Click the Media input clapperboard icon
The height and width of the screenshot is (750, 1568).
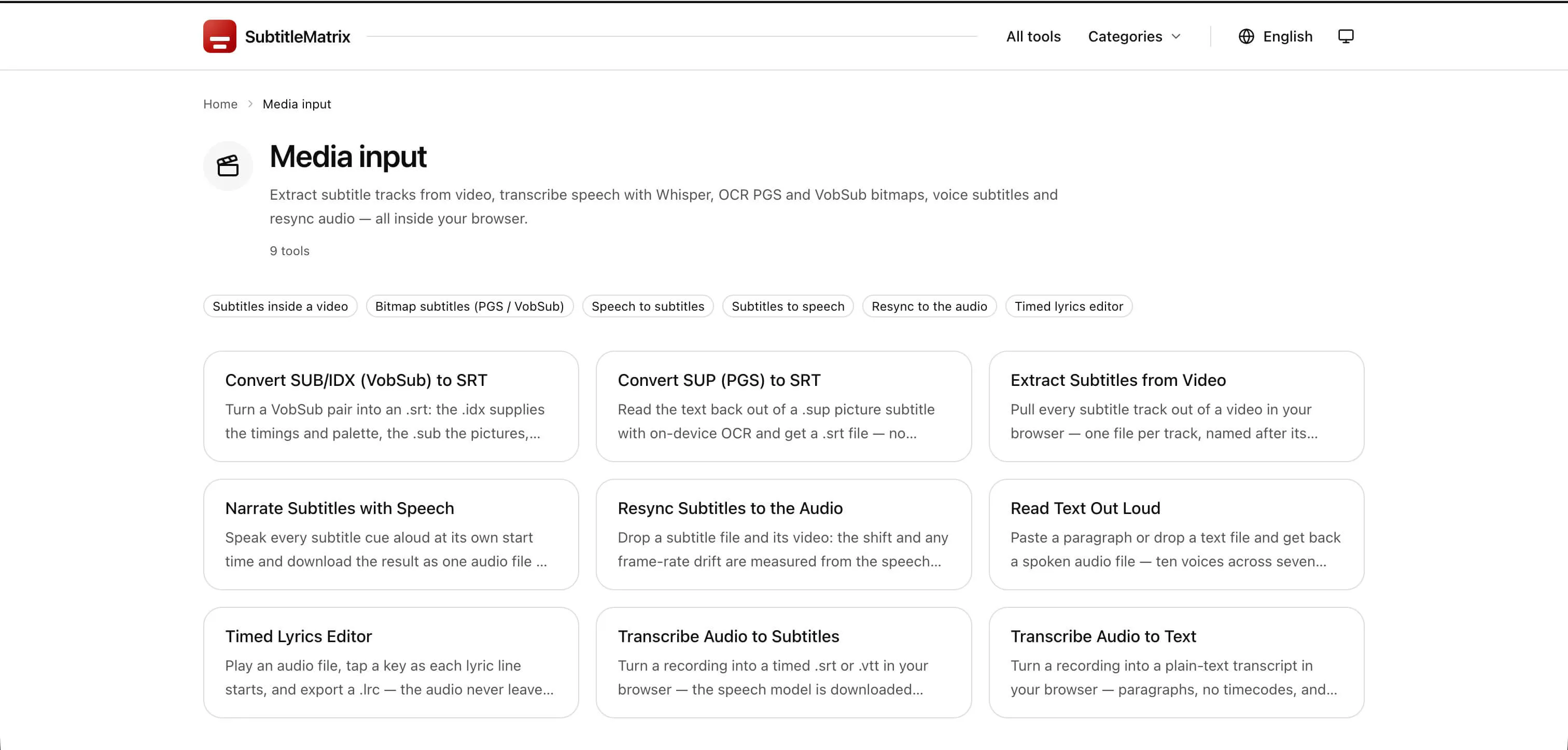coord(228,165)
